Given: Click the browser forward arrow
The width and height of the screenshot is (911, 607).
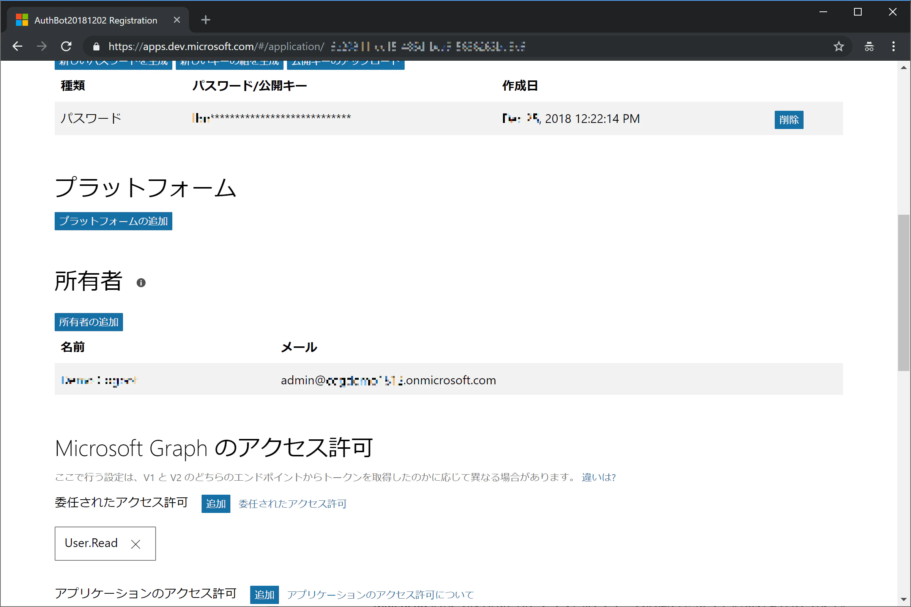Looking at the screenshot, I should pos(41,46).
